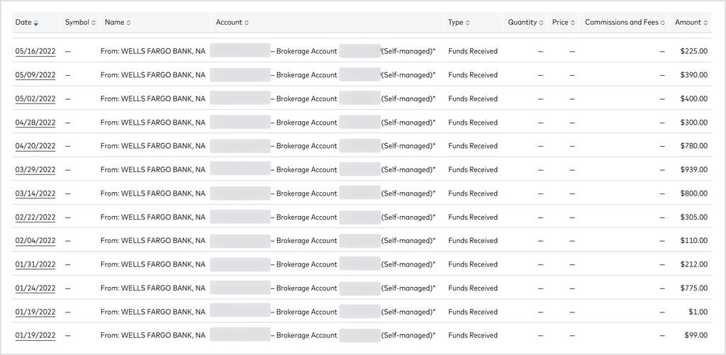This screenshot has width=726, height=355.
Task: Sort table by Price column
Action: pyautogui.click(x=564, y=22)
